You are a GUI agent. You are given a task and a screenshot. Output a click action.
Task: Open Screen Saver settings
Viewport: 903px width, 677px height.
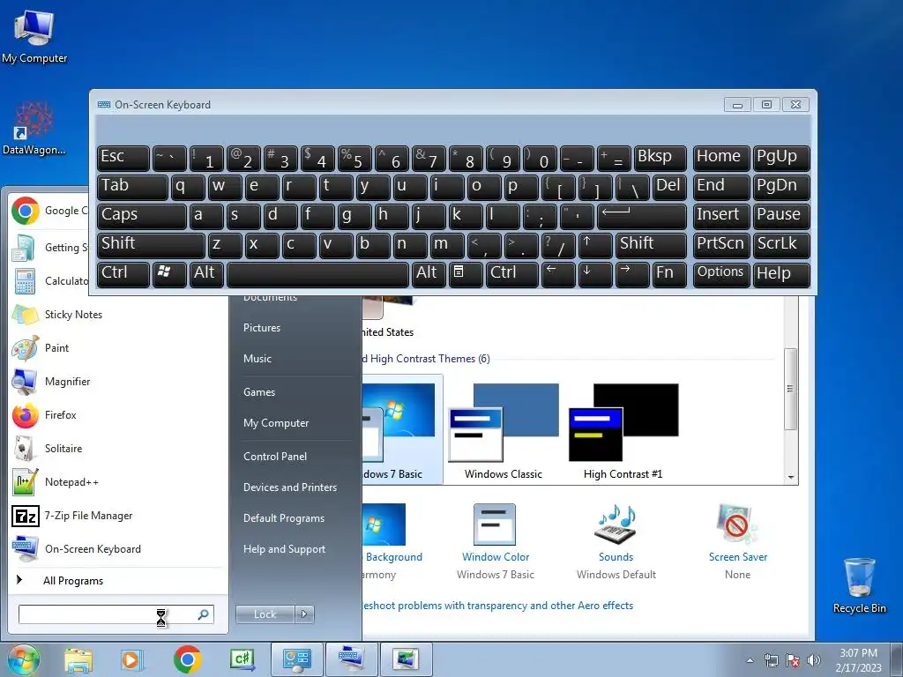[738, 542]
